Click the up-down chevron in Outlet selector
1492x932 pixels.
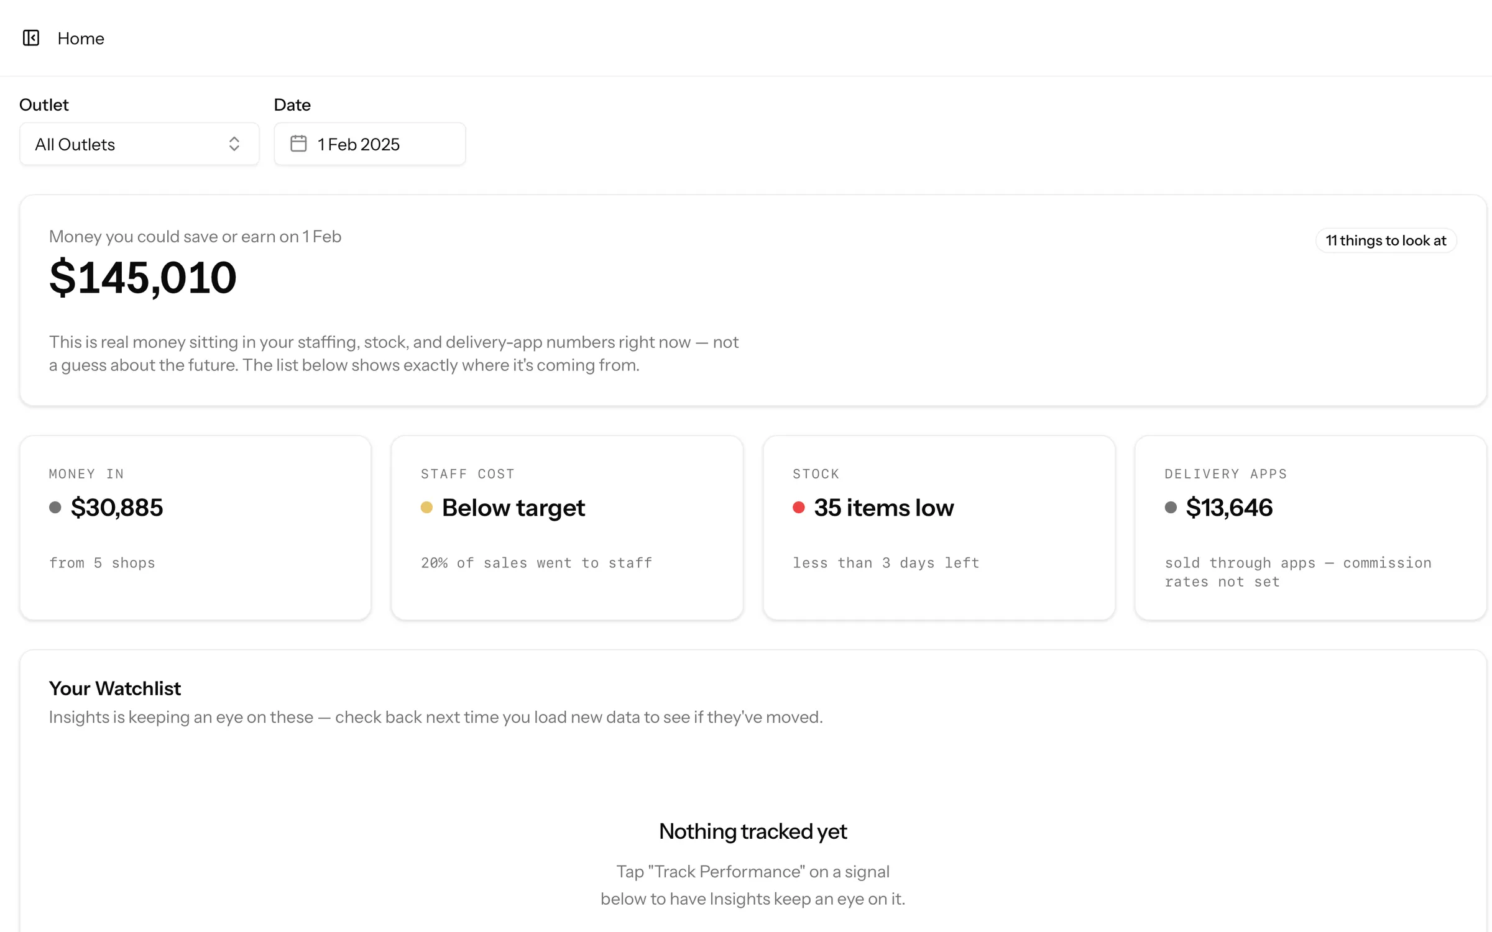tap(234, 144)
